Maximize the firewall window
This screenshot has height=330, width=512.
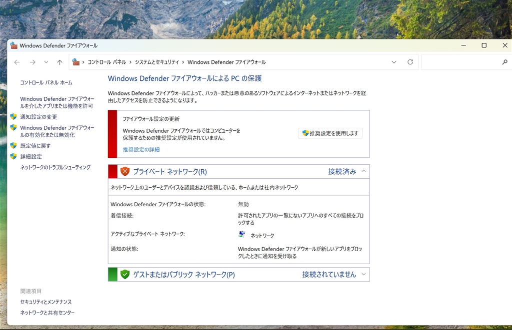point(484,45)
